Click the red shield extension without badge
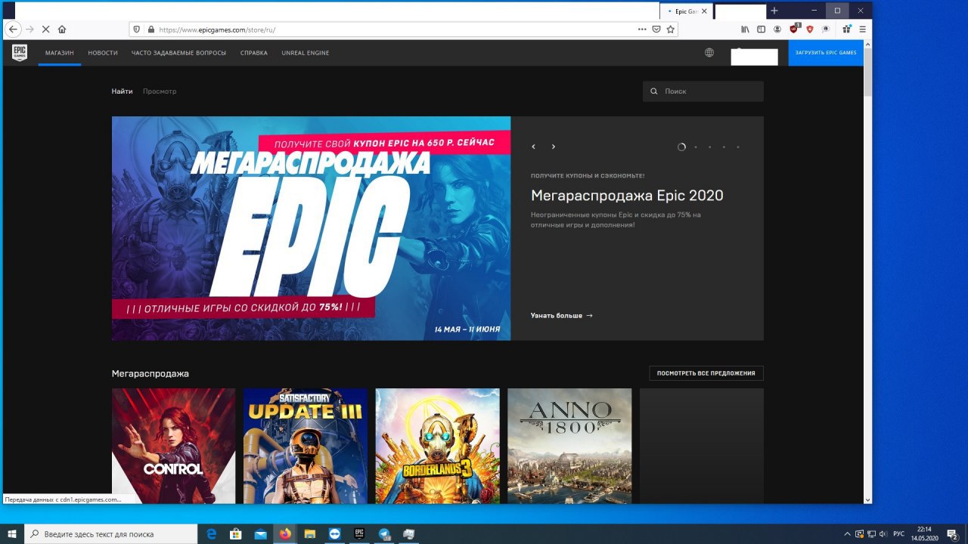Image resolution: width=968 pixels, height=544 pixels. click(x=810, y=29)
